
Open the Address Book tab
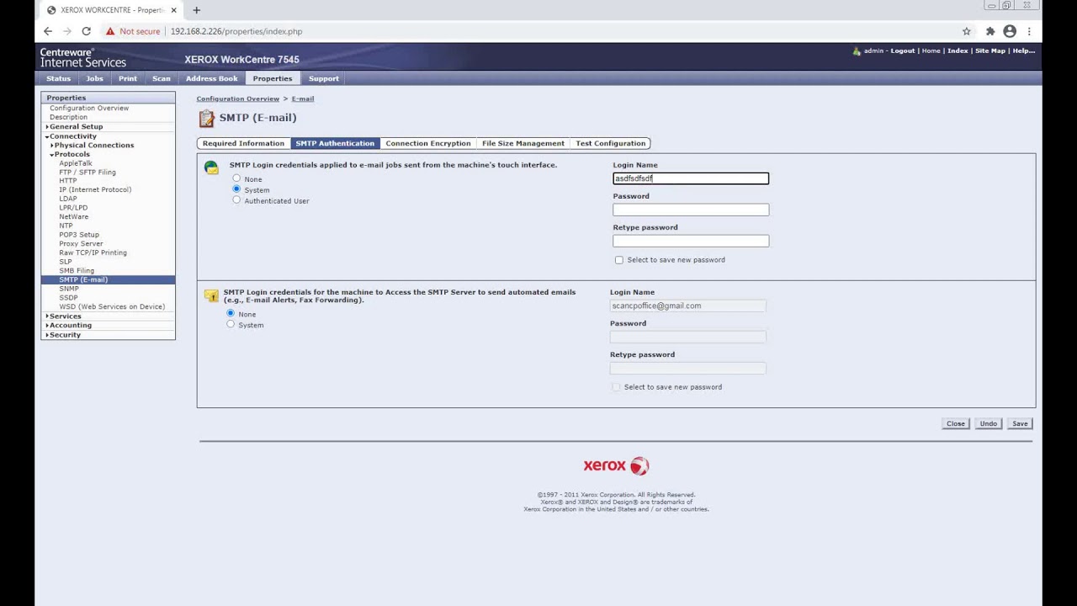(x=212, y=78)
